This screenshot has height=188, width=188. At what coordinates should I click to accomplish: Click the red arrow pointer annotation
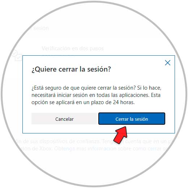click(x=120, y=135)
